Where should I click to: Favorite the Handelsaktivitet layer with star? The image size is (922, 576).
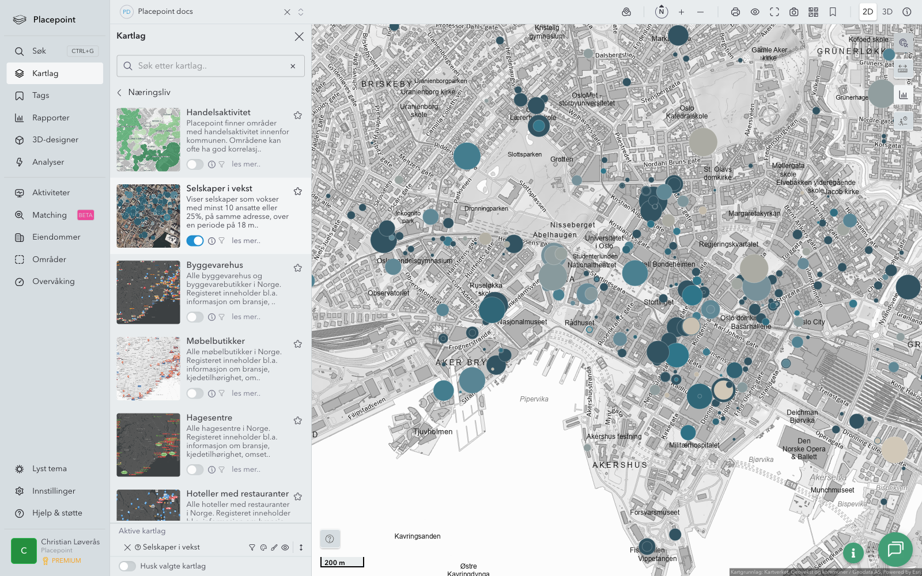298,115
